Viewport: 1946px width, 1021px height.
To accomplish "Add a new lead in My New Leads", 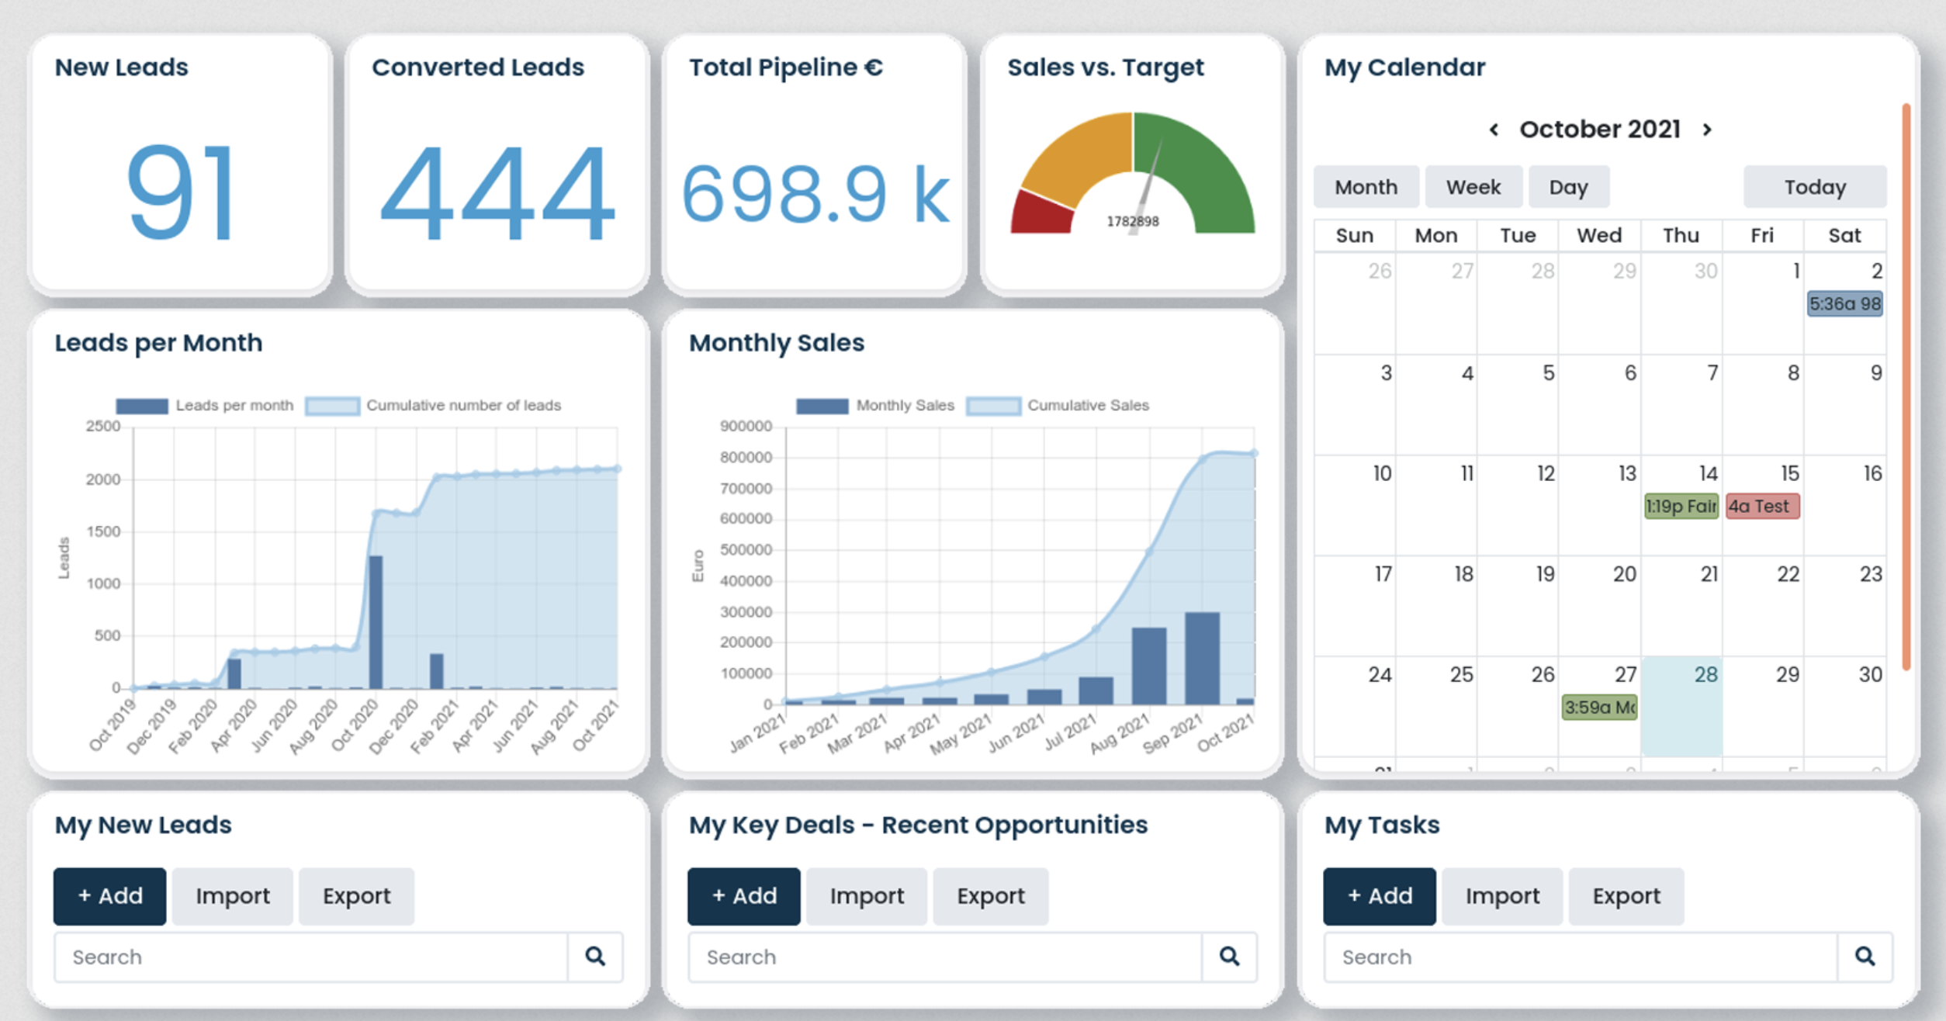I will (109, 896).
